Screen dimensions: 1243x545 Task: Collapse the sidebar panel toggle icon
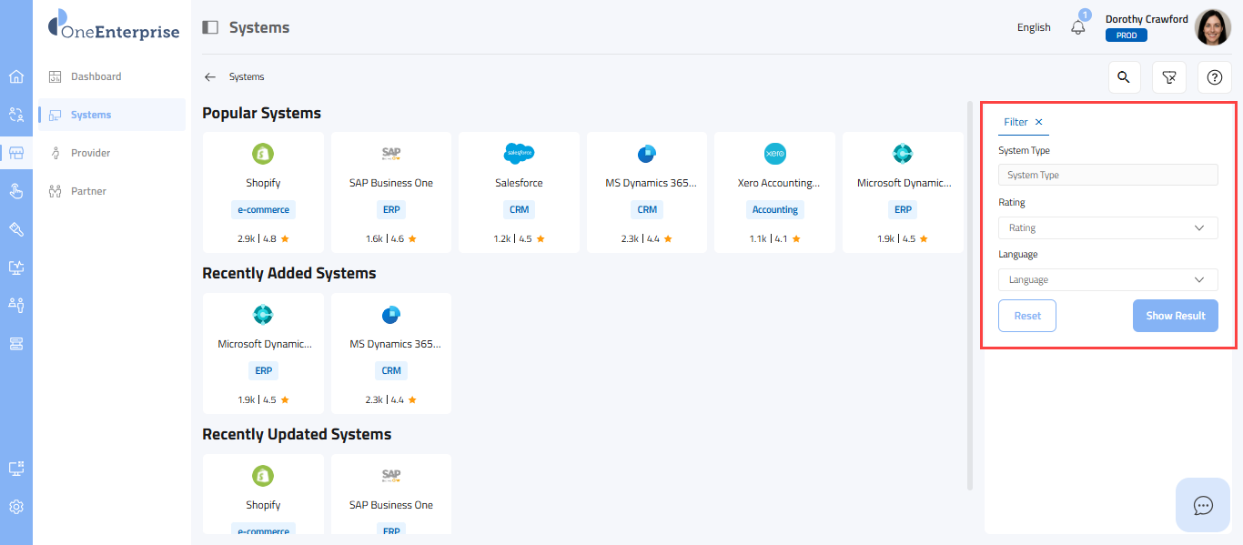click(210, 27)
